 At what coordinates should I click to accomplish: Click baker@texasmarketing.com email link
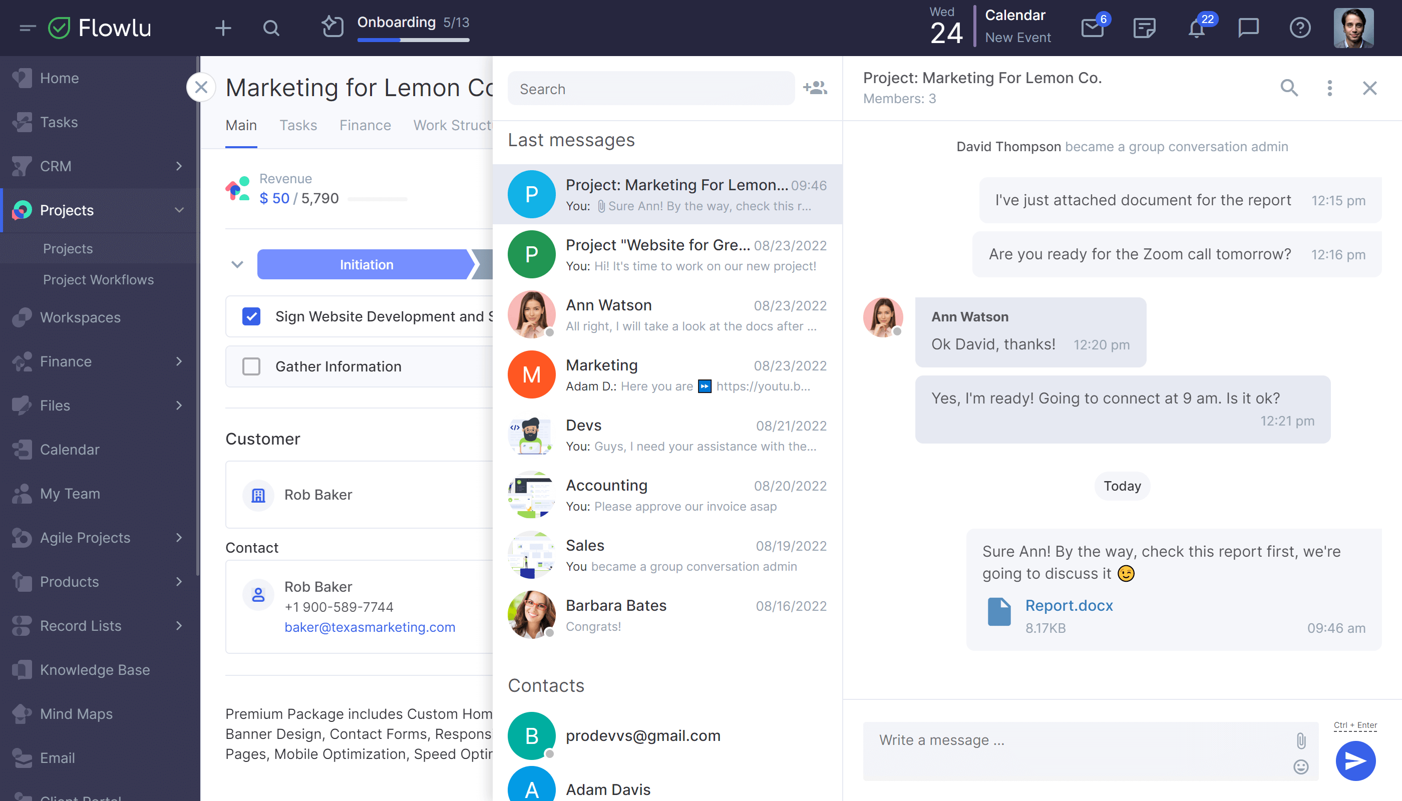click(x=370, y=627)
